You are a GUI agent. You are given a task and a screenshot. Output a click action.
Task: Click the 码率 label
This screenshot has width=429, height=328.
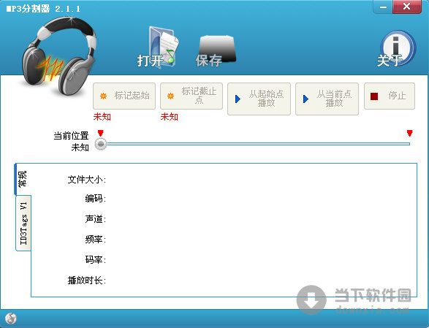[96, 259]
